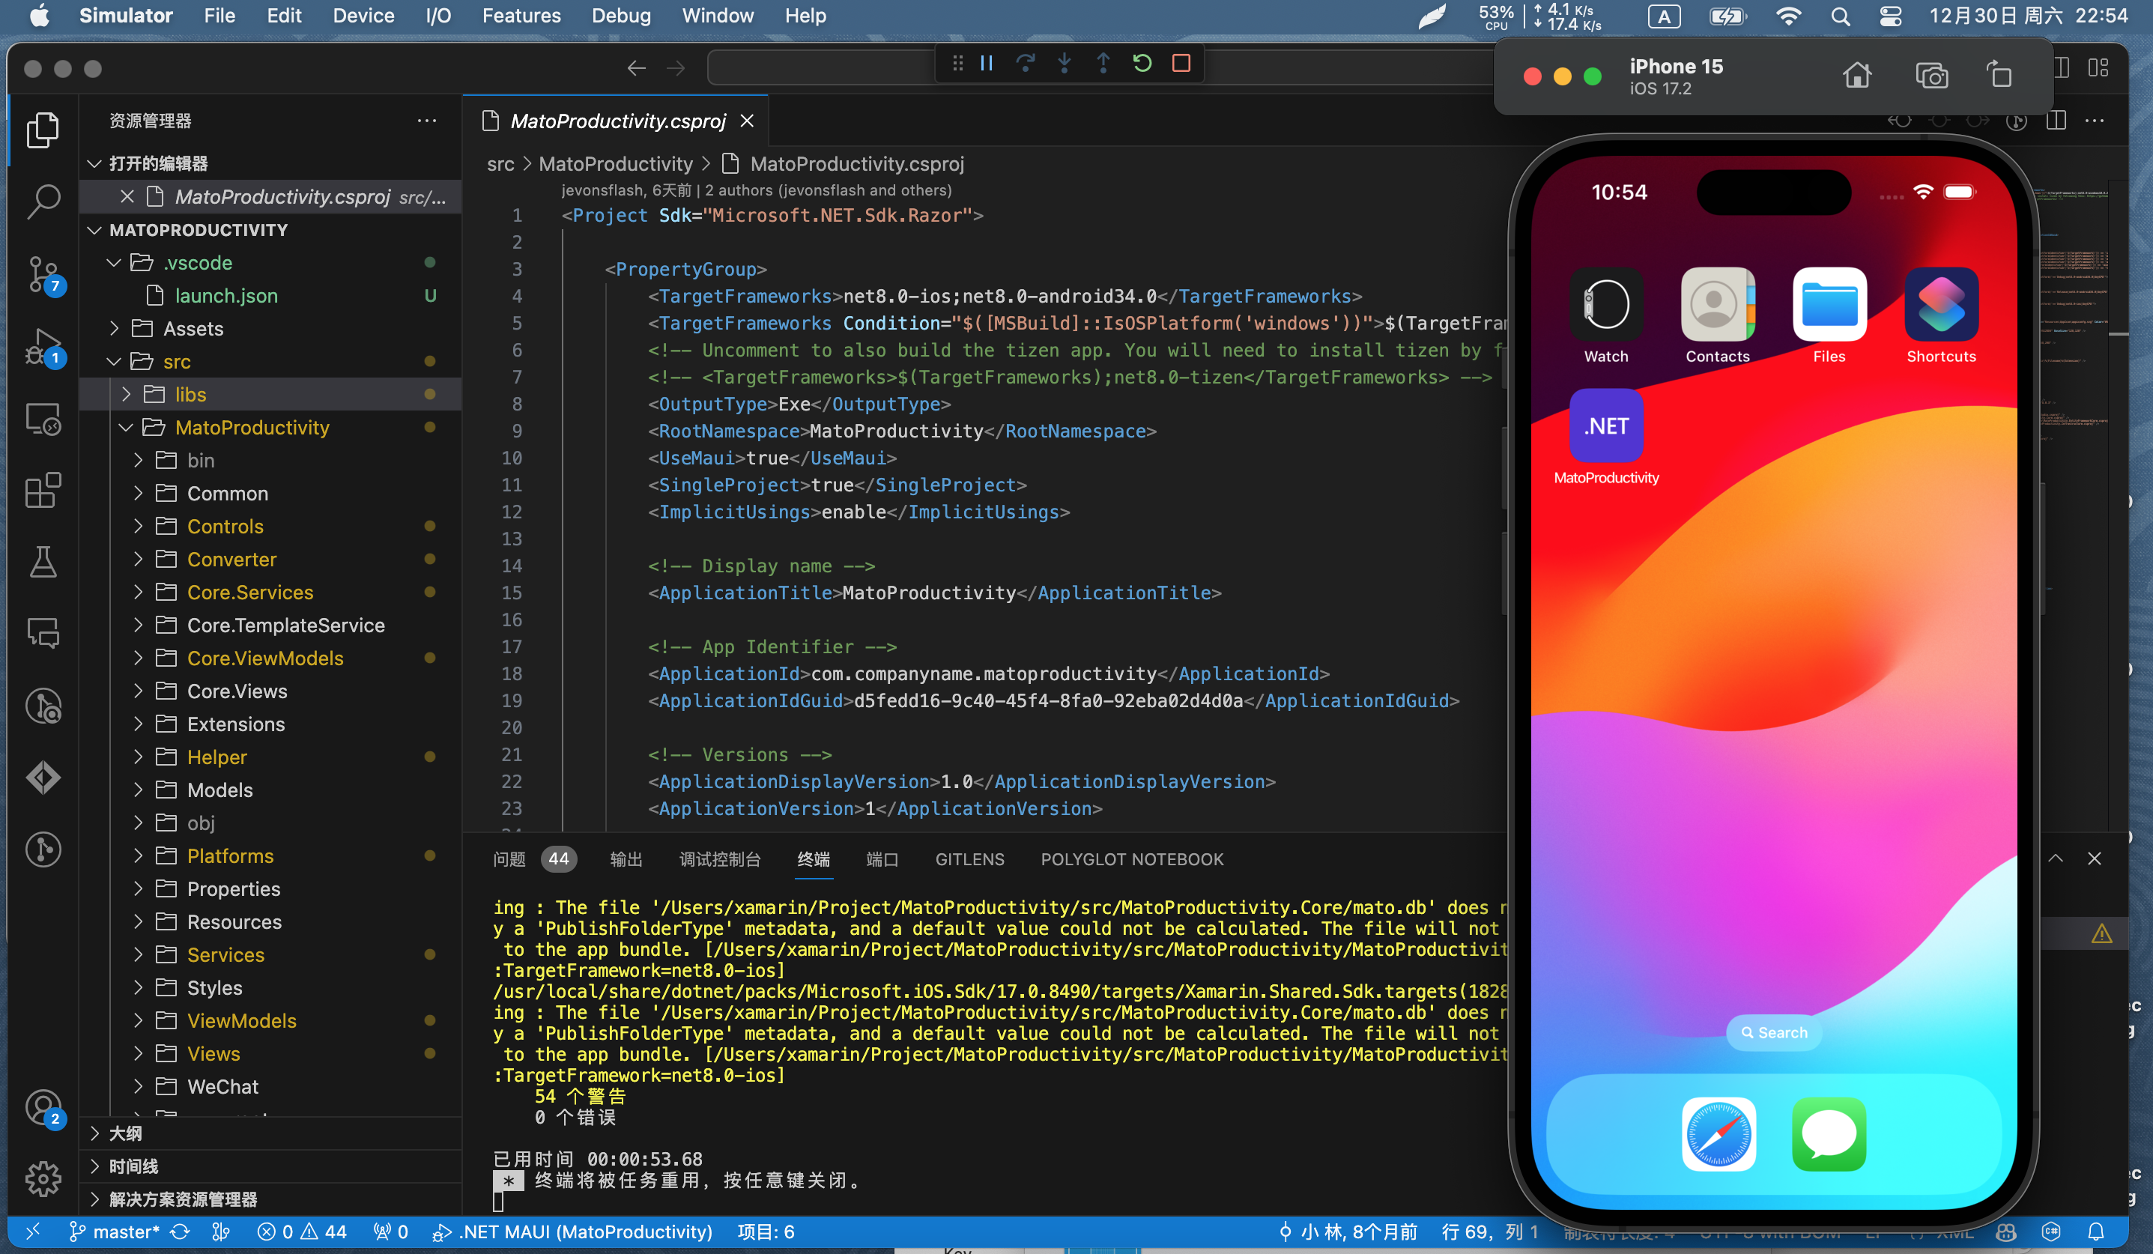
Task: Open the Explorer view in the activity bar
Action: [43, 129]
